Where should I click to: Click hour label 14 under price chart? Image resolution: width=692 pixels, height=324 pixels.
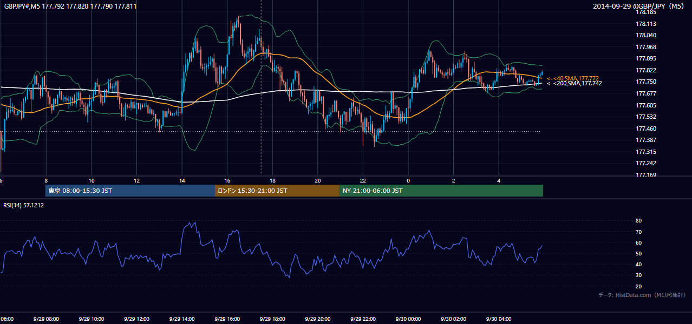tap(182, 180)
